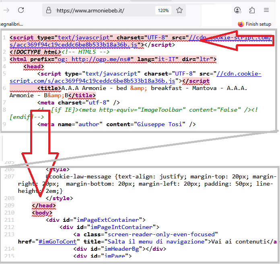Click the <head> tag on line 4
Viewport: 280px width, 264px height.
click(33, 67)
